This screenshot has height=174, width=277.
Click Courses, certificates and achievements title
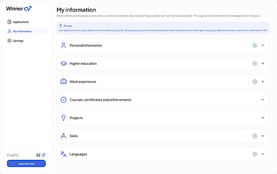coord(100,100)
